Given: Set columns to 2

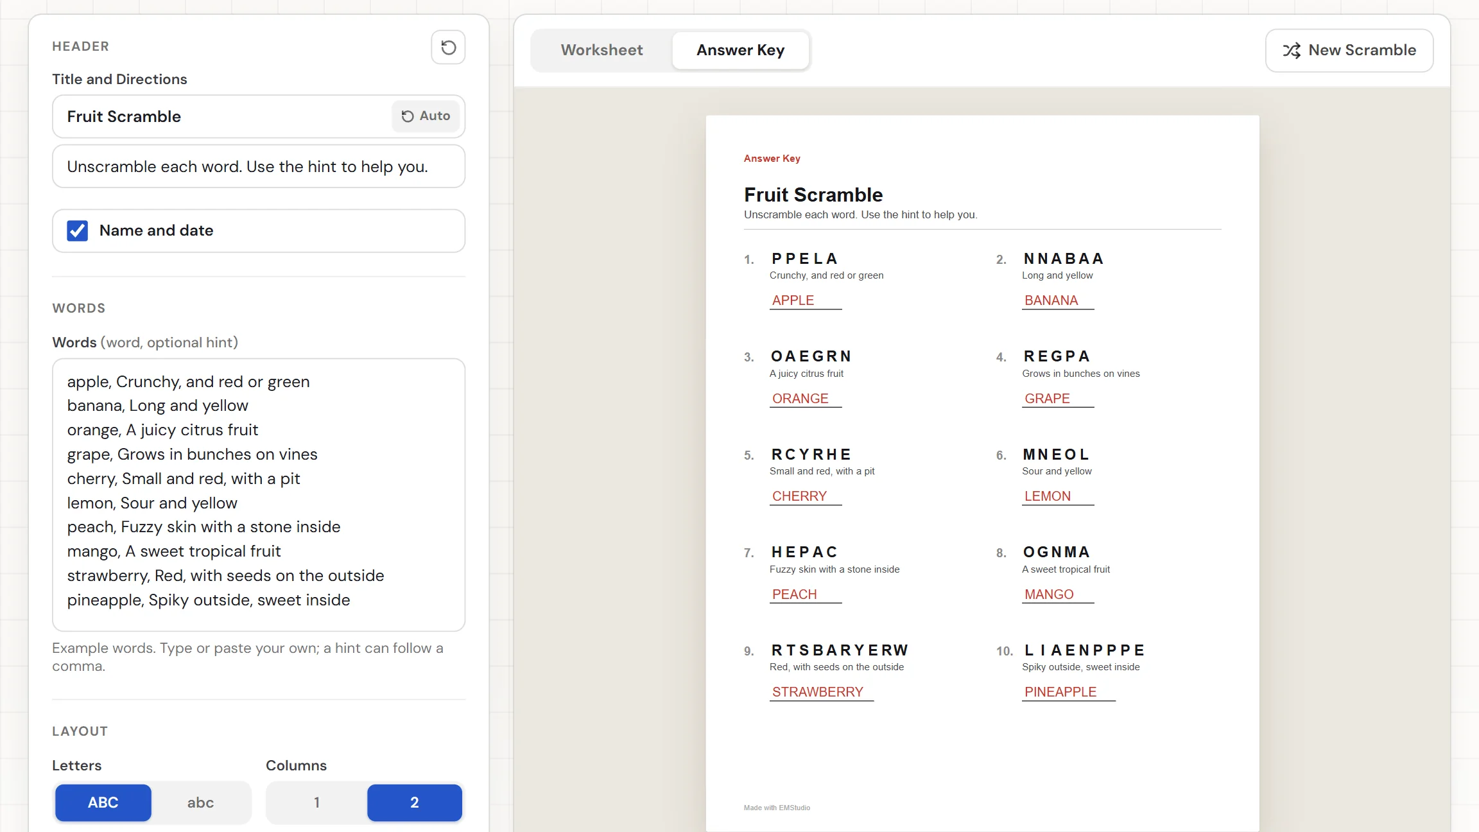Looking at the screenshot, I should pyautogui.click(x=415, y=802).
